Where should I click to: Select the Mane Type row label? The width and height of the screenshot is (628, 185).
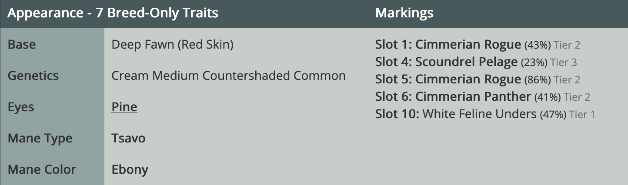(40, 138)
